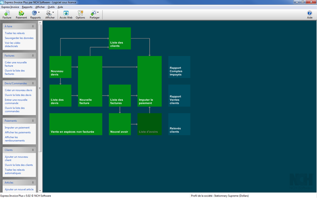
Task: Click Ouvrir la liste des clients link
Action: [19, 165]
